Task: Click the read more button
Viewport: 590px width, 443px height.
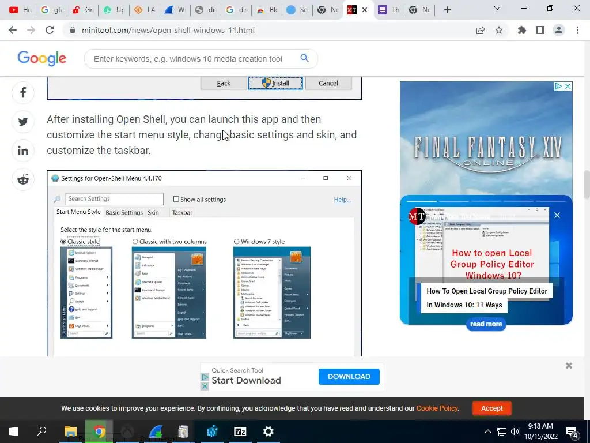Action: point(486,324)
